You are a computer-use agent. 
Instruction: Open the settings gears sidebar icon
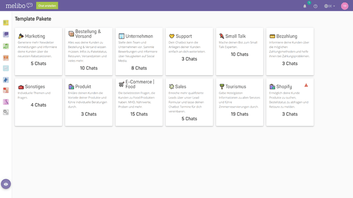[6, 112]
